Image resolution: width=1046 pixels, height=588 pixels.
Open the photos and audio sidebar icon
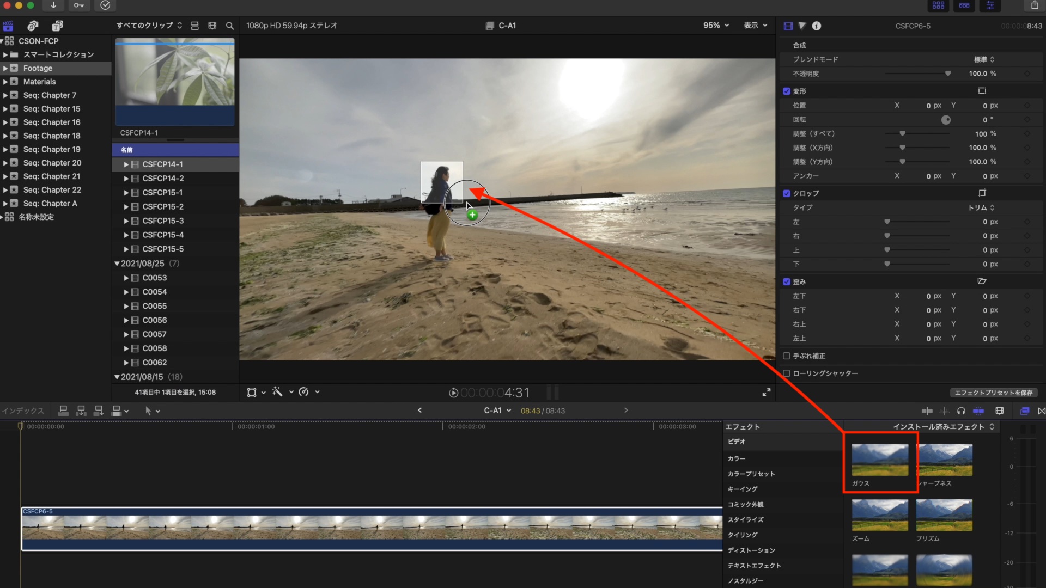pos(33,26)
